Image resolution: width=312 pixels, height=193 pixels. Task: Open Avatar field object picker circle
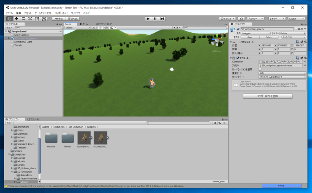305,66
